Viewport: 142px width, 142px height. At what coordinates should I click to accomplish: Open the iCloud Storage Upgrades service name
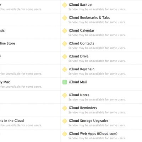click(x=88, y=121)
